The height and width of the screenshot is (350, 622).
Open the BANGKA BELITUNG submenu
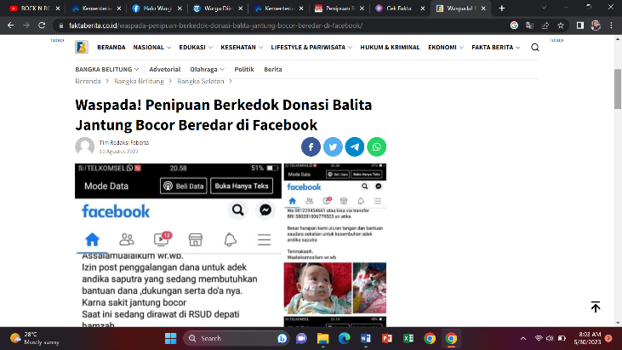(x=107, y=69)
